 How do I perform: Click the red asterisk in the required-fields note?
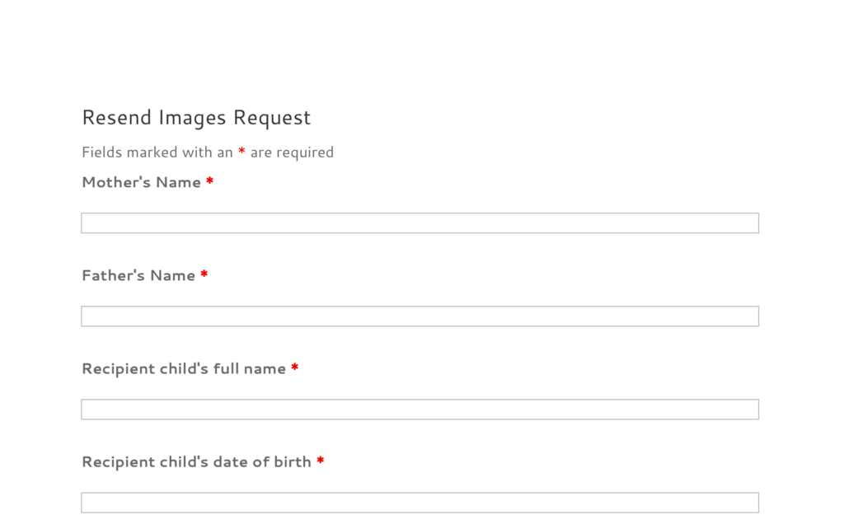point(241,152)
